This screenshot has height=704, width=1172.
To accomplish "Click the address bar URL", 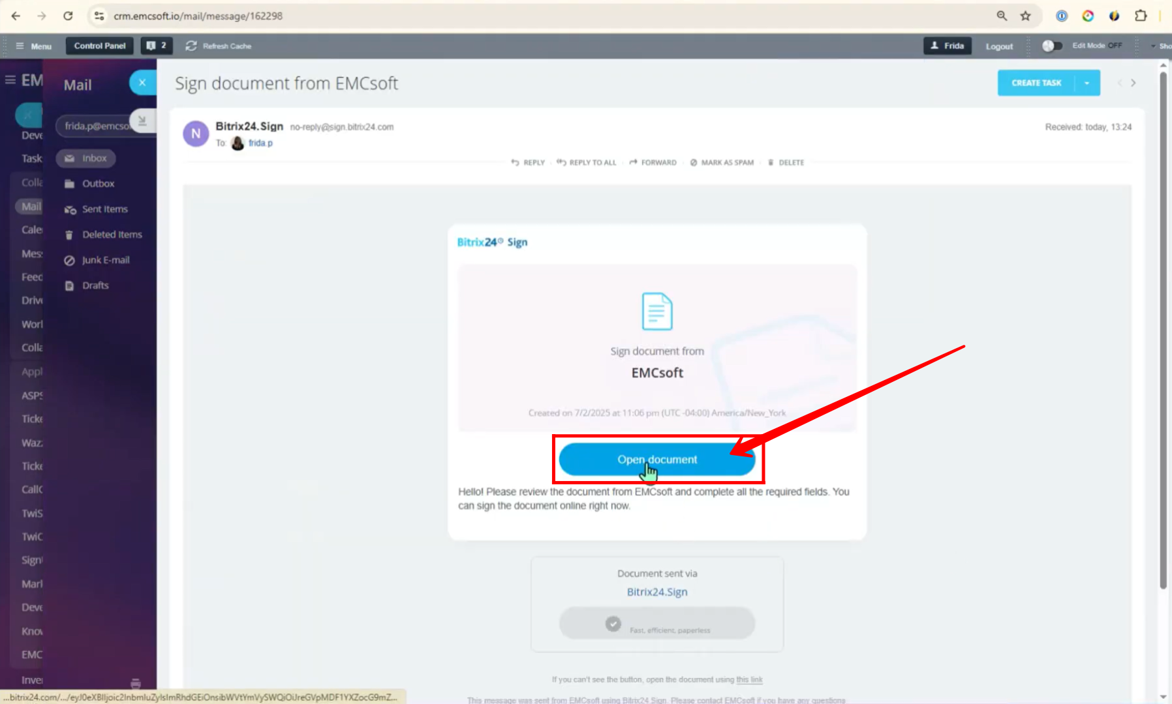I will tap(198, 16).
